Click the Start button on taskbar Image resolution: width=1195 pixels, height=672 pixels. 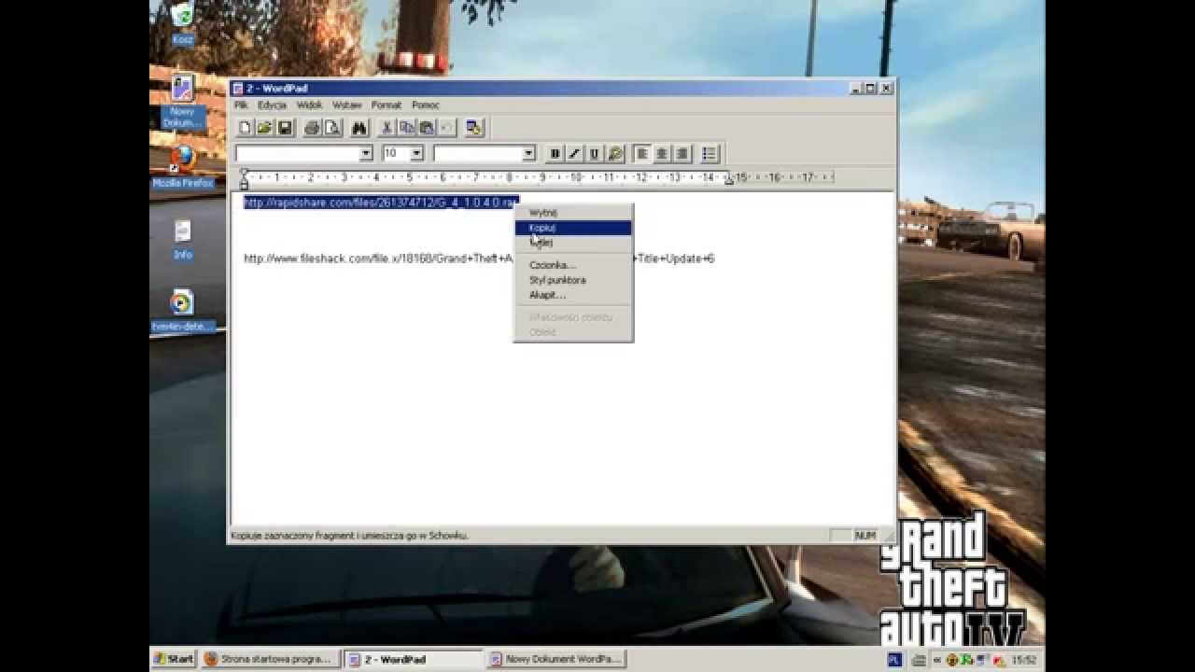[x=174, y=659]
